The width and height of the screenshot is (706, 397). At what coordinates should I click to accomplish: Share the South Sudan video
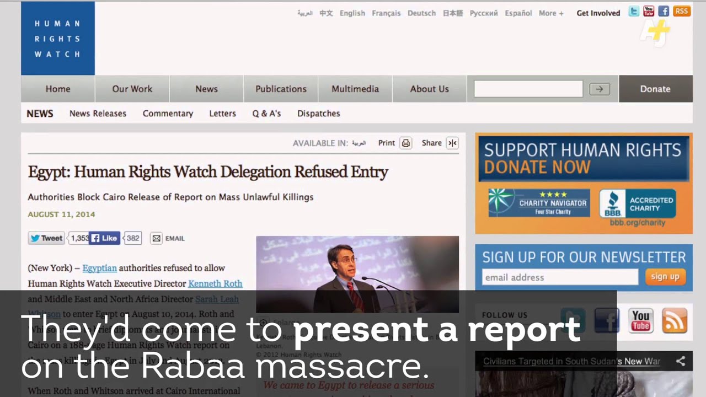[681, 361]
